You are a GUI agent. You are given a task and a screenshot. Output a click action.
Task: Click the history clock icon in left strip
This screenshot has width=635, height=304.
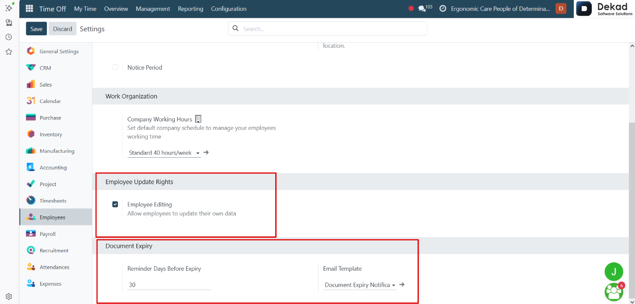(x=9, y=37)
